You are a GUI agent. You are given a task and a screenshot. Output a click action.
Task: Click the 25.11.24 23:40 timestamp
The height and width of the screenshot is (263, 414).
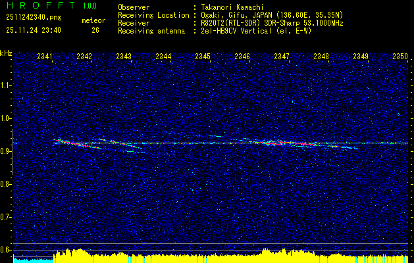coord(33,30)
